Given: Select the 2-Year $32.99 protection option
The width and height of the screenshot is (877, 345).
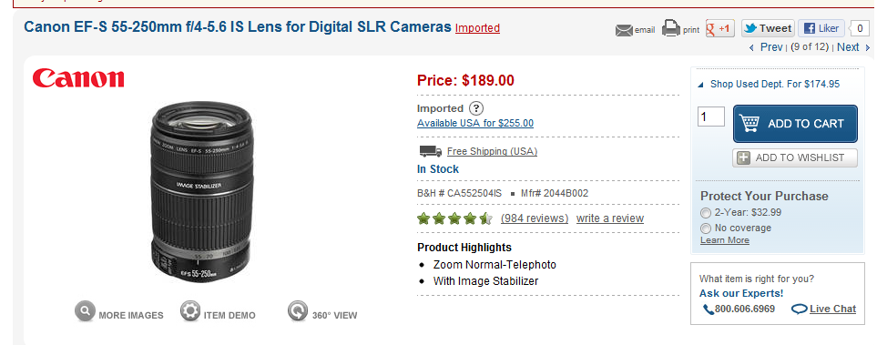Looking at the screenshot, I should [705, 213].
